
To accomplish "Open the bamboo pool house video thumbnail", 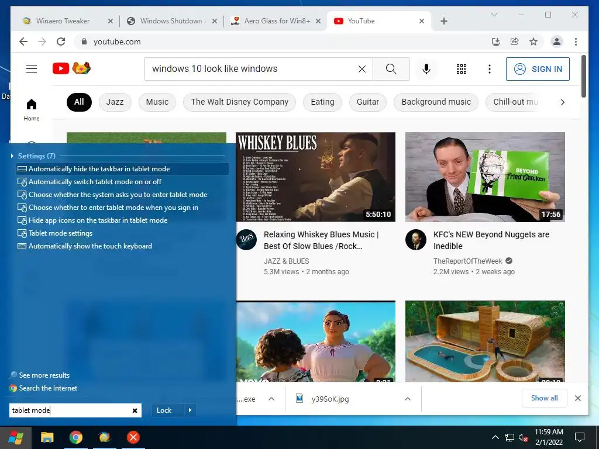I will coord(485,341).
